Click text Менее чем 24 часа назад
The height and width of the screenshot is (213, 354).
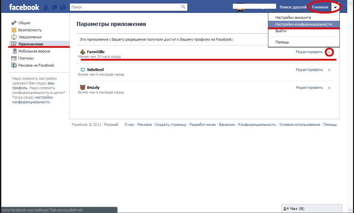point(99,57)
